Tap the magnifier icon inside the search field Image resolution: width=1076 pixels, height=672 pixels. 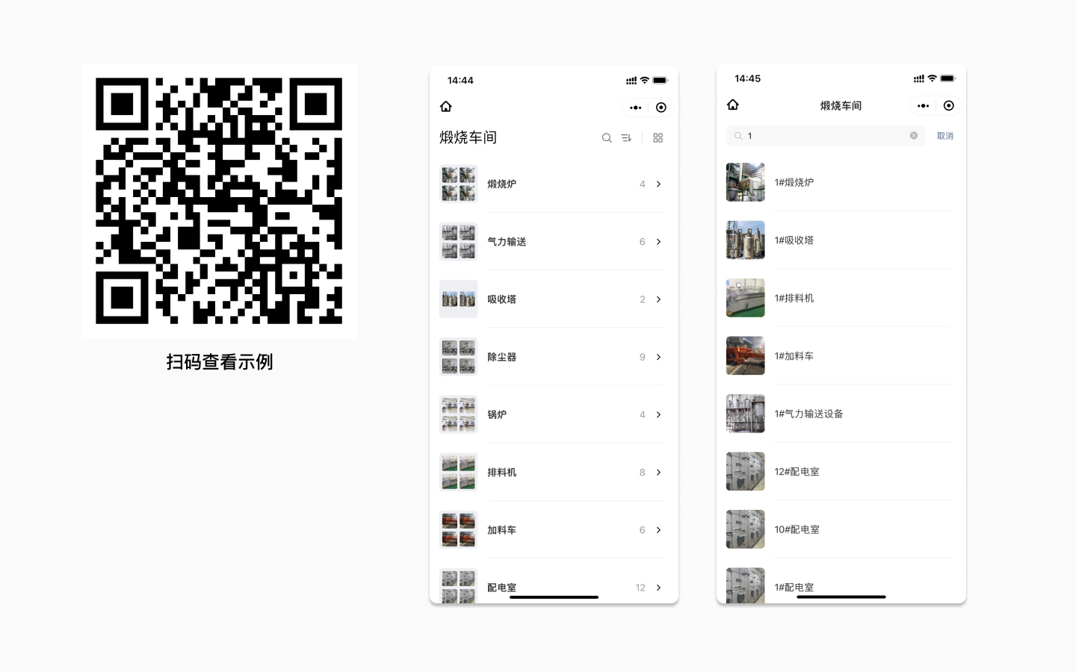(738, 136)
